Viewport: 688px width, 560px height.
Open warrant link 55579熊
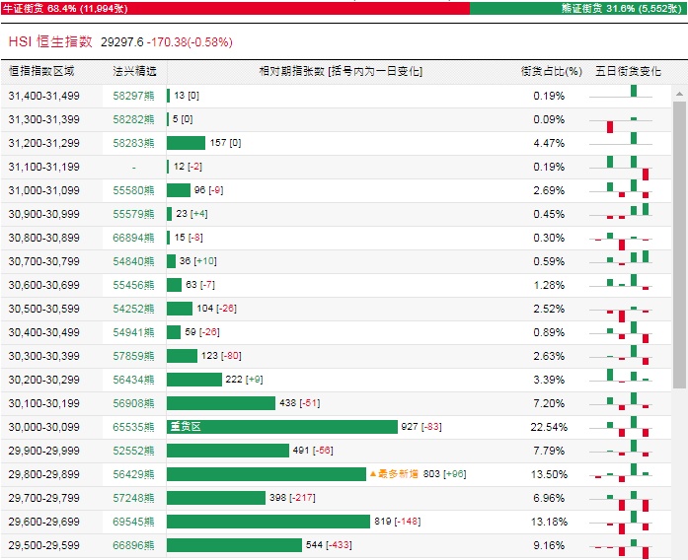tap(133, 214)
